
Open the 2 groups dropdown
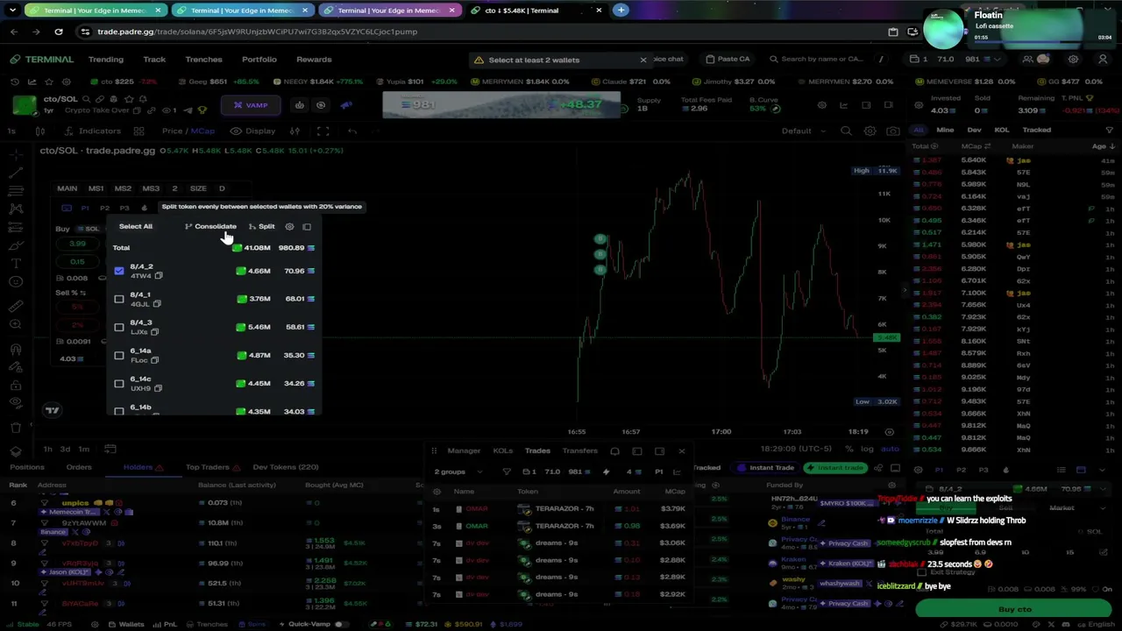[457, 471]
